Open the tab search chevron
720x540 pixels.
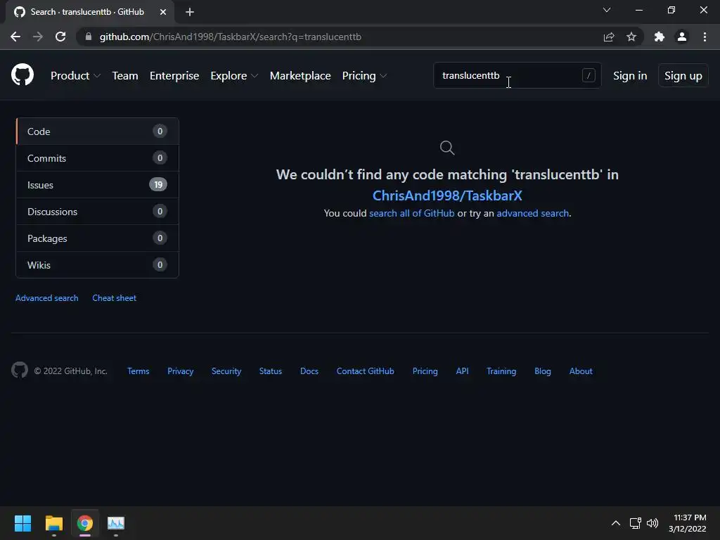[607, 10]
